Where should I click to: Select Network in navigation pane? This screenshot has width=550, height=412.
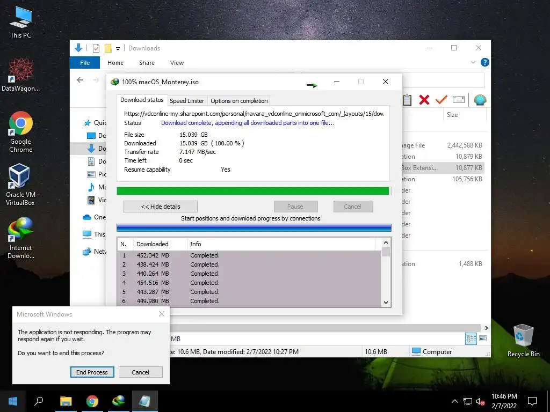point(95,251)
